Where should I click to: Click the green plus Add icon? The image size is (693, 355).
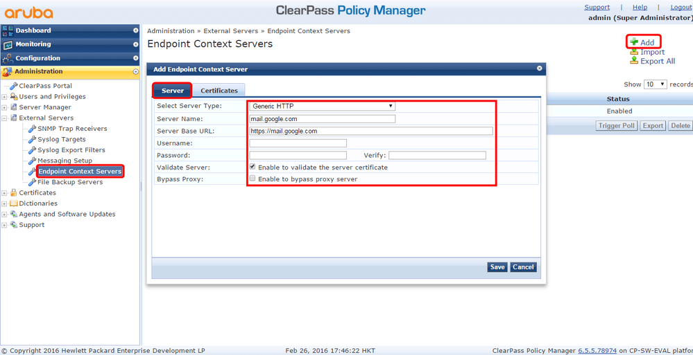click(634, 42)
